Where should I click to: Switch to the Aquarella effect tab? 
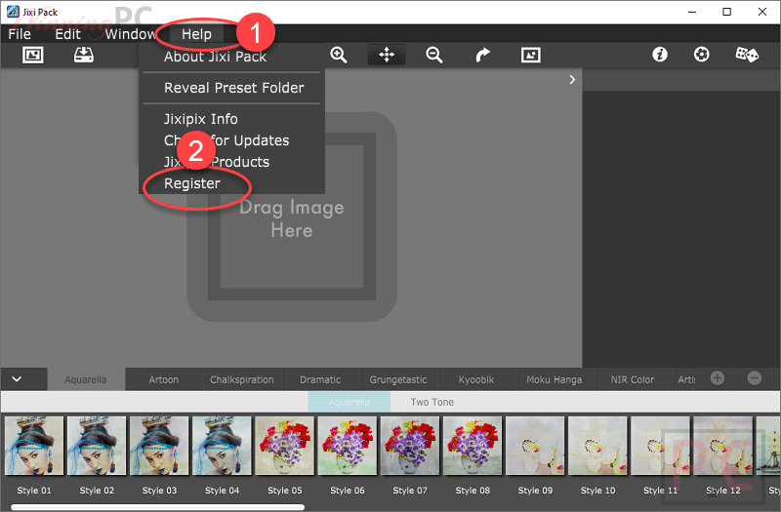point(86,379)
